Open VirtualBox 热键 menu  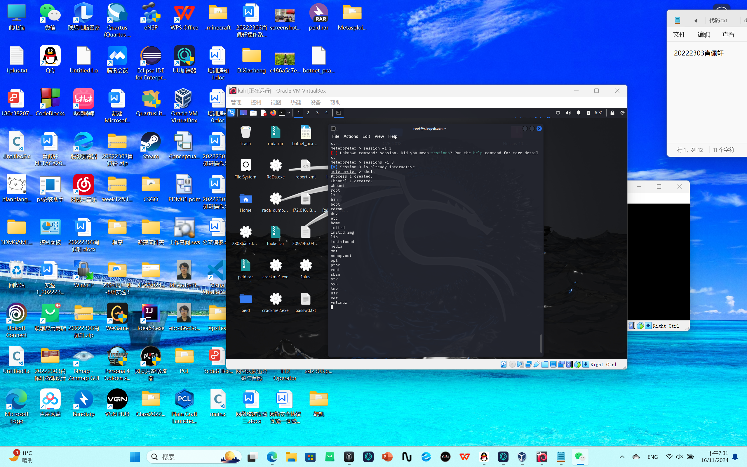click(x=295, y=102)
